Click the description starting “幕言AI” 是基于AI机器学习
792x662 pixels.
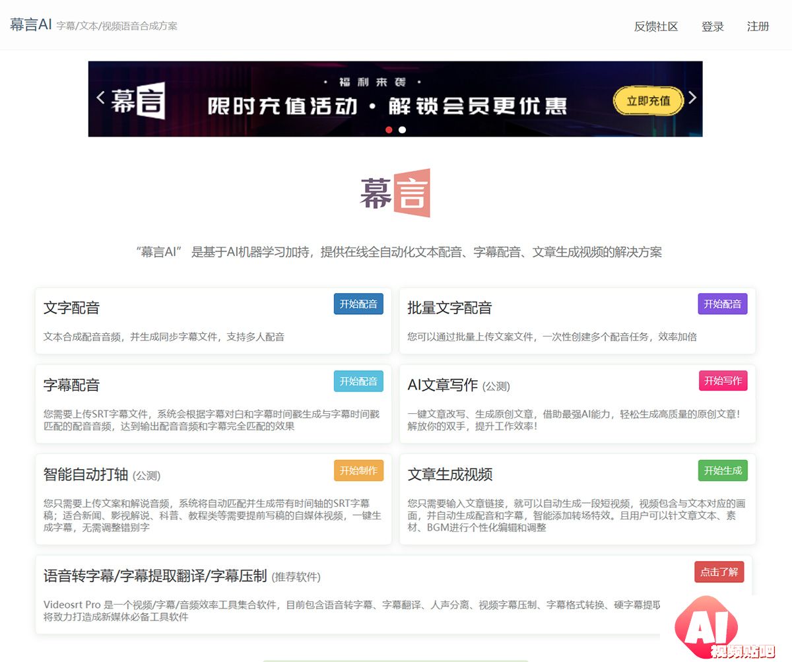[399, 251]
